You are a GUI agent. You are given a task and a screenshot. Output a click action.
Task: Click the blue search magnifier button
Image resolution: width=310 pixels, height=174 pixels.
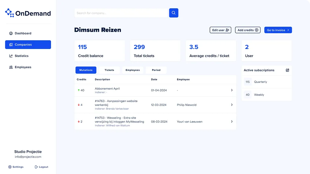(174, 13)
